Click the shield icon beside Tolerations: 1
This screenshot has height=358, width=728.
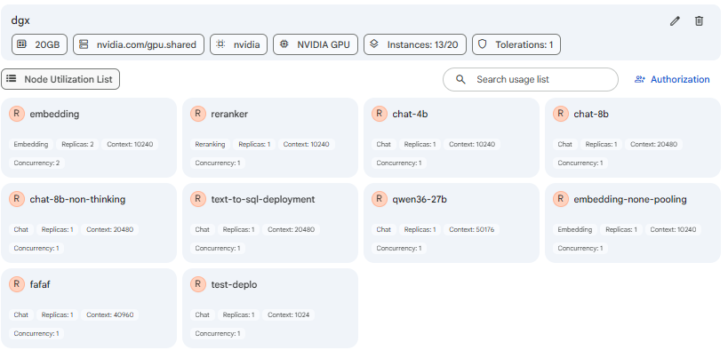[483, 44]
